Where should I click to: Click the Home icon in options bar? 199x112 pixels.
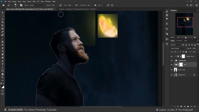click(3, 5)
